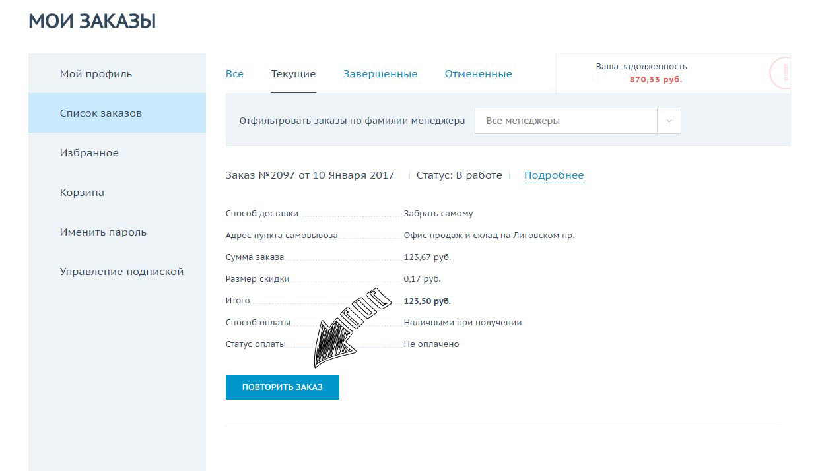Screen dimensions: 818x471
Task: Click the total '123,50 руб.'
Action: click(427, 301)
